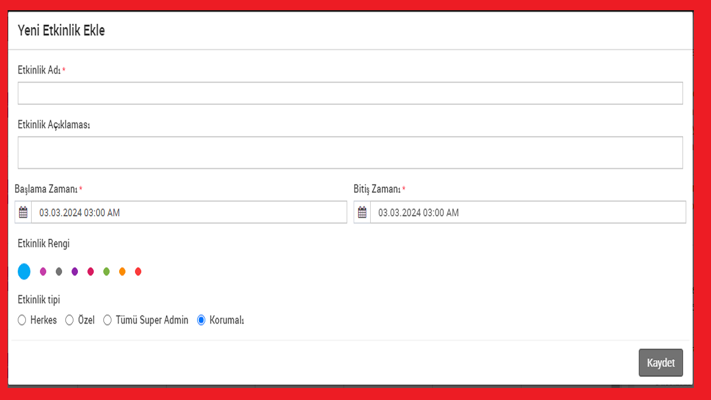Pick the large blue event color

click(24, 271)
